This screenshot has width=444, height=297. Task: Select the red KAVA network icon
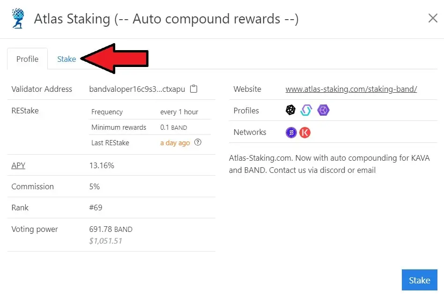point(305,132)
